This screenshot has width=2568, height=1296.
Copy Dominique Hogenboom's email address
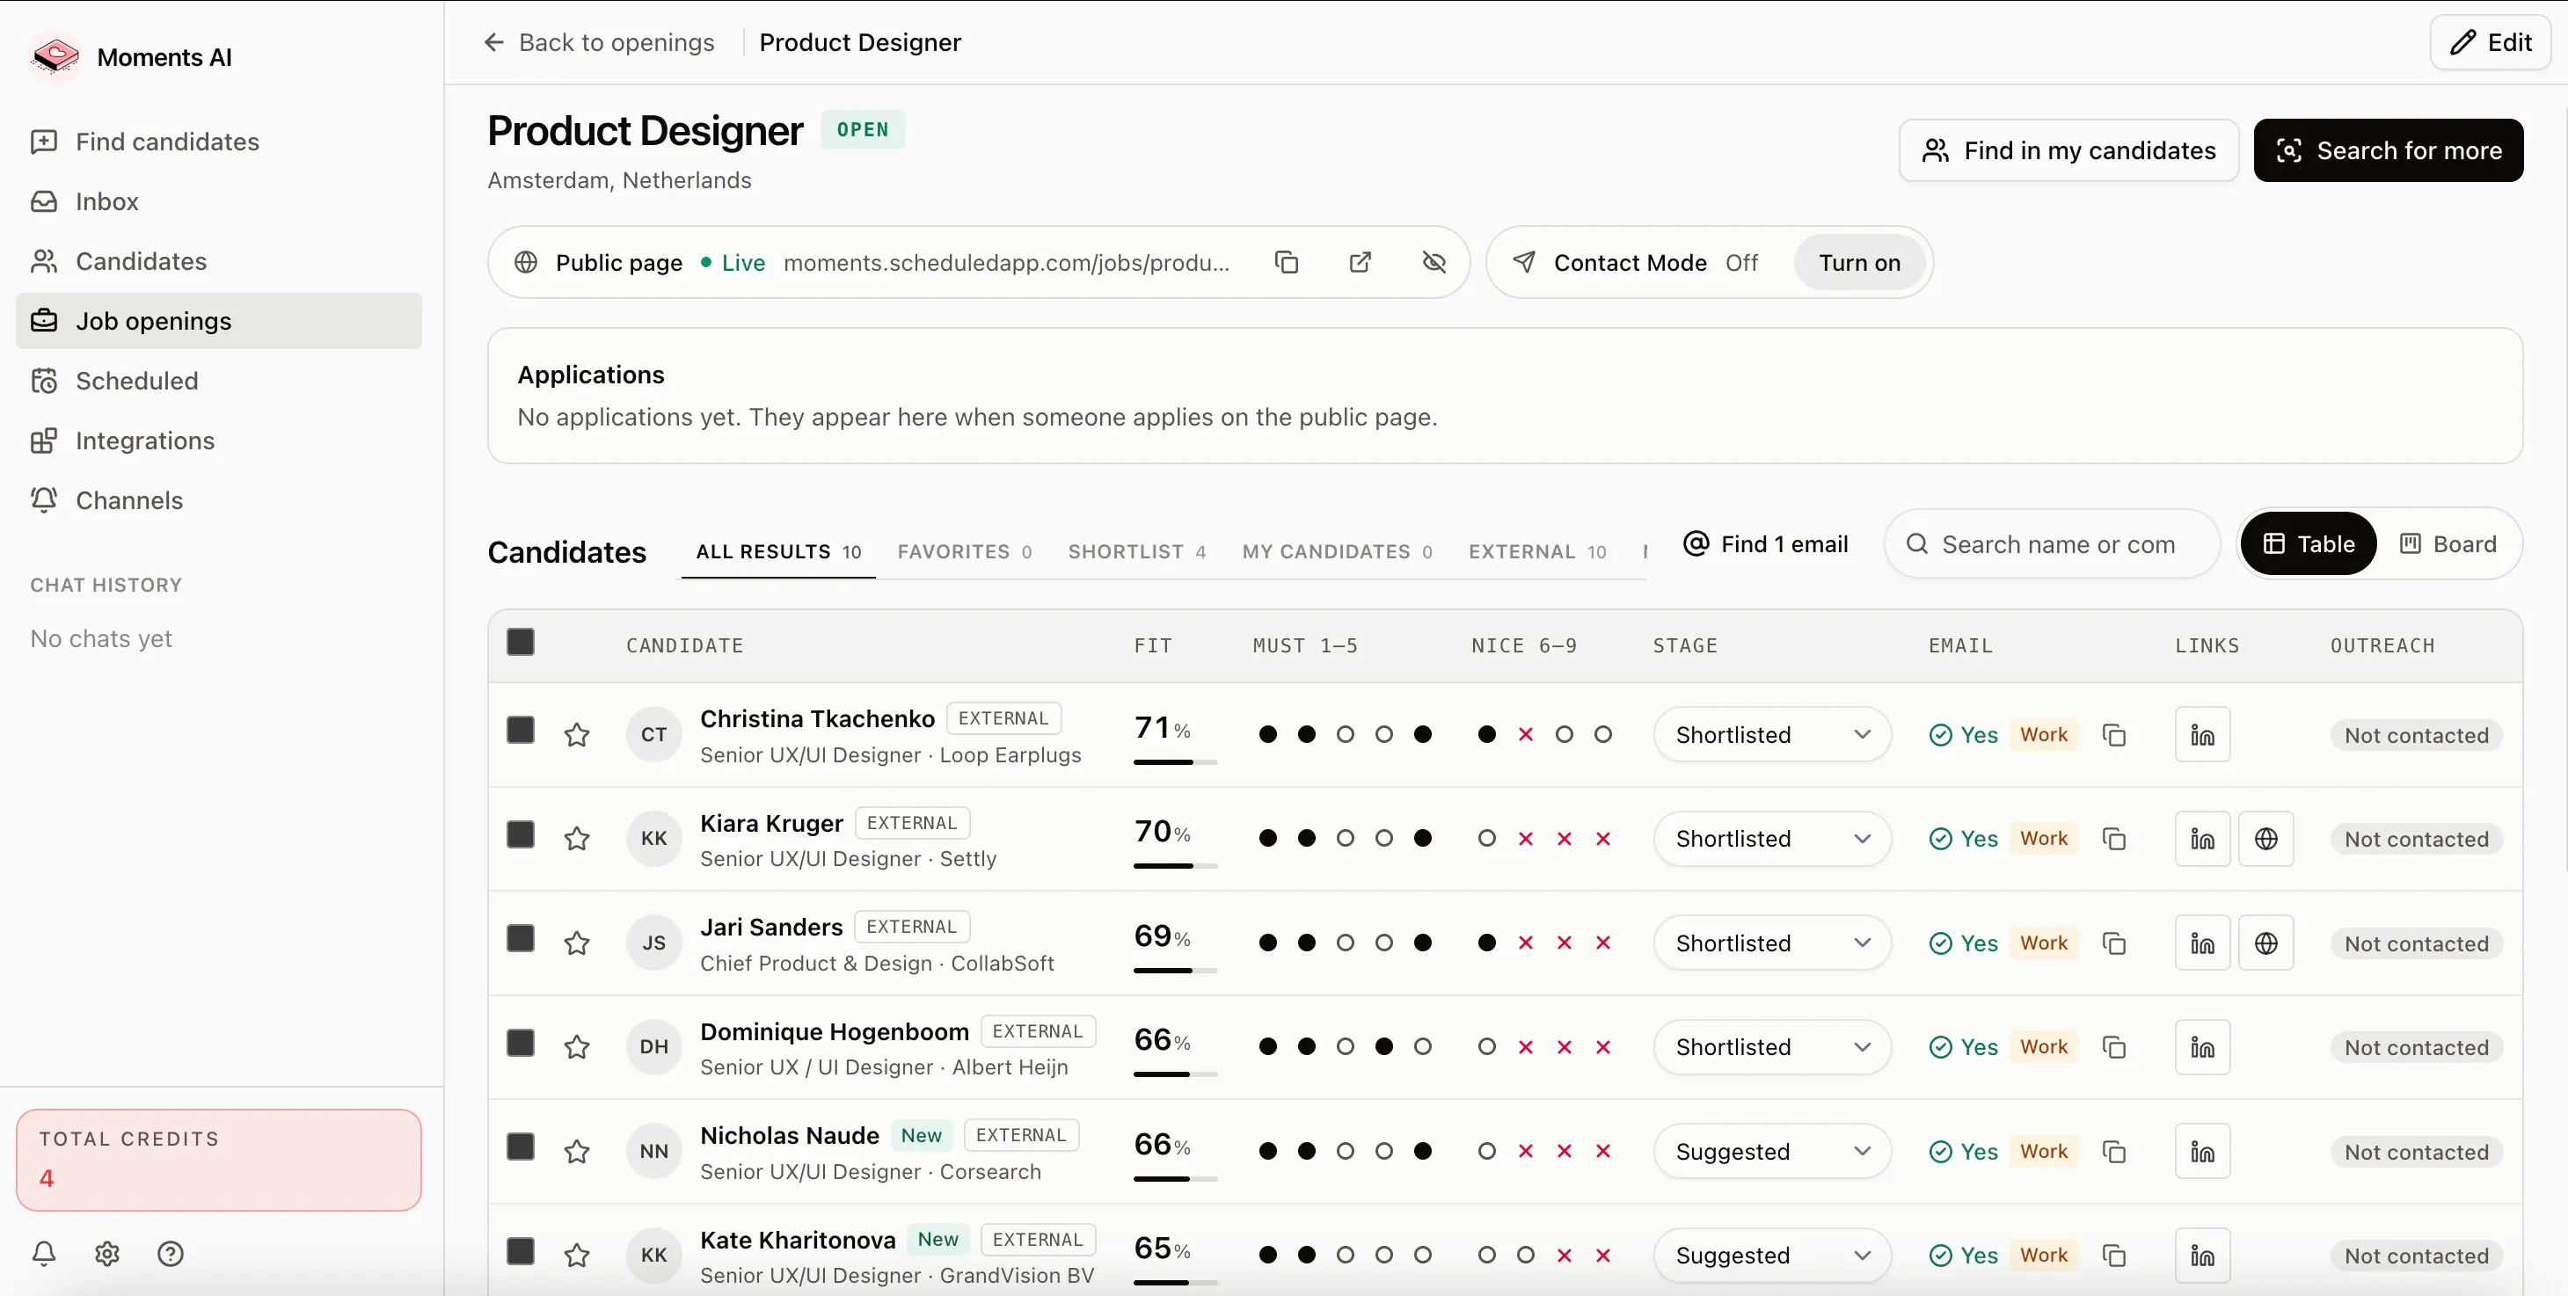tap(2113, 1047)
